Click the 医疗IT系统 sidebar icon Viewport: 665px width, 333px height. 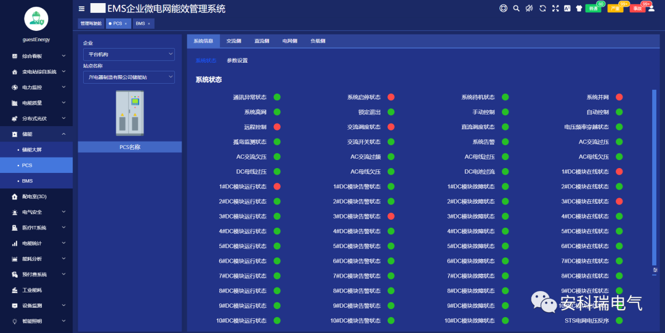click(14, 228)
